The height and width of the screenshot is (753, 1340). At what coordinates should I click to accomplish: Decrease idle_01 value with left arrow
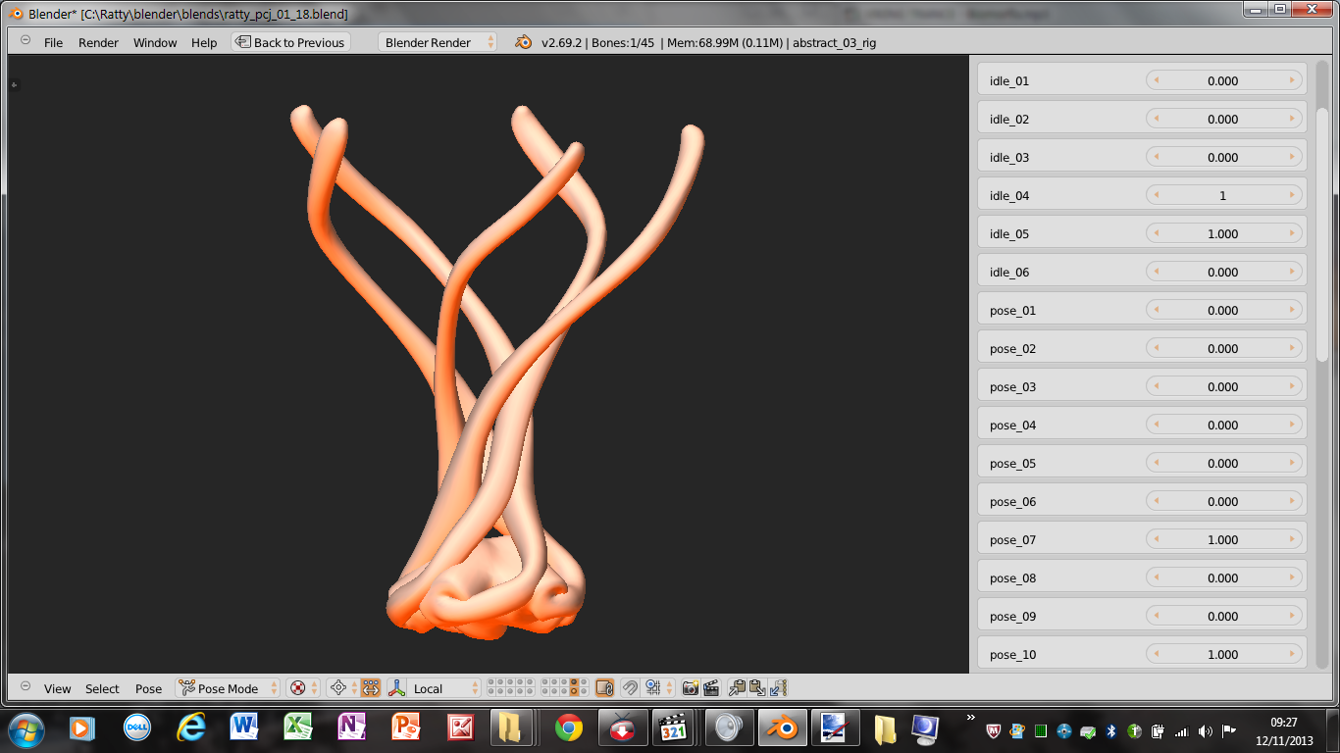[x=1157, y=80]
